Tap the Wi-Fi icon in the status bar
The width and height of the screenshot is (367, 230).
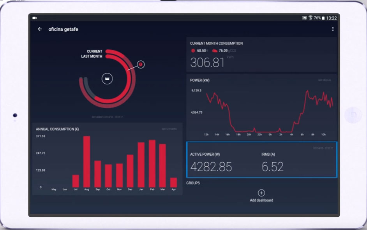(x=311, y=17)
